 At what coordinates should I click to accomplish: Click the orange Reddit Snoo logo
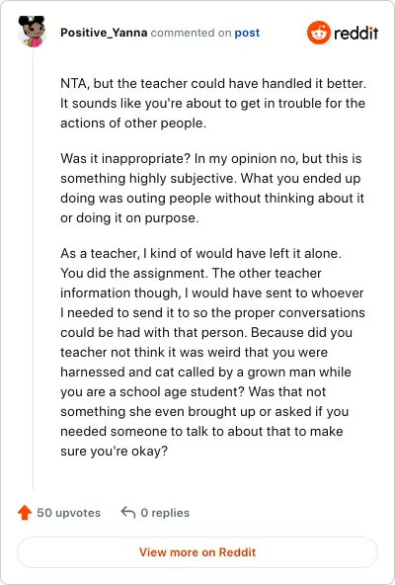pyautogui.click(x=319, y=33)
